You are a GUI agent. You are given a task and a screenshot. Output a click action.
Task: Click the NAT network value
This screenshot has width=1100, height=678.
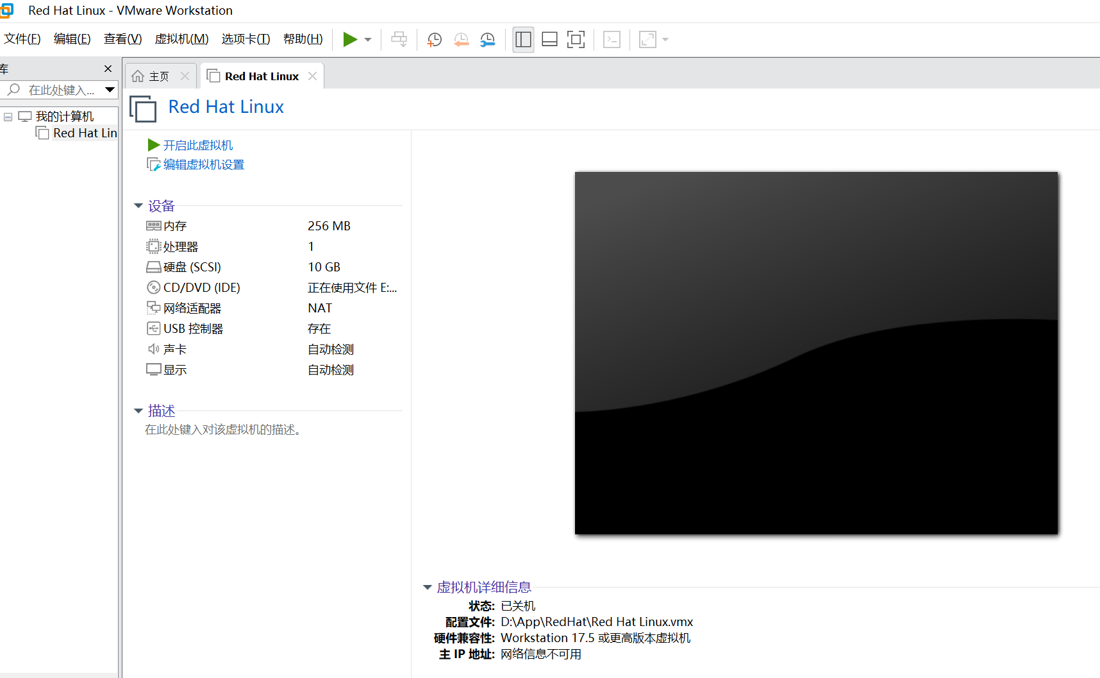(x=320, y=308)
